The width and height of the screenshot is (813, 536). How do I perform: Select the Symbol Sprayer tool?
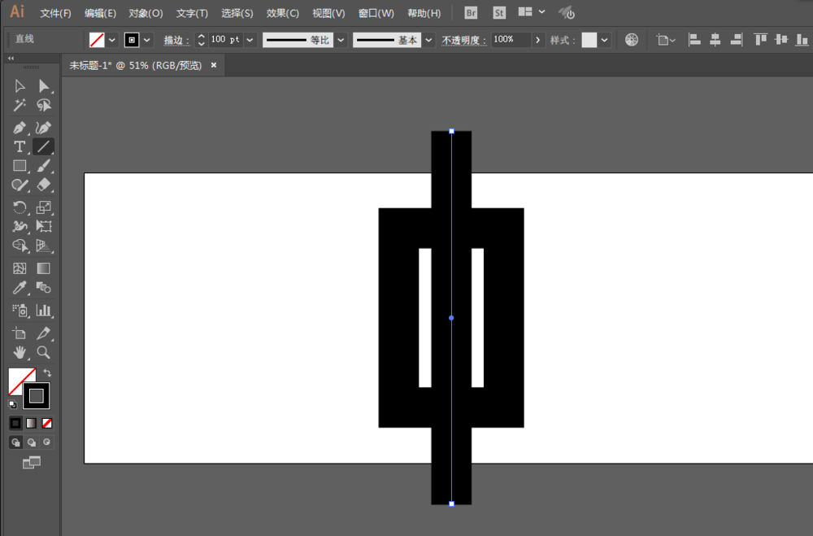coord(20,310)
